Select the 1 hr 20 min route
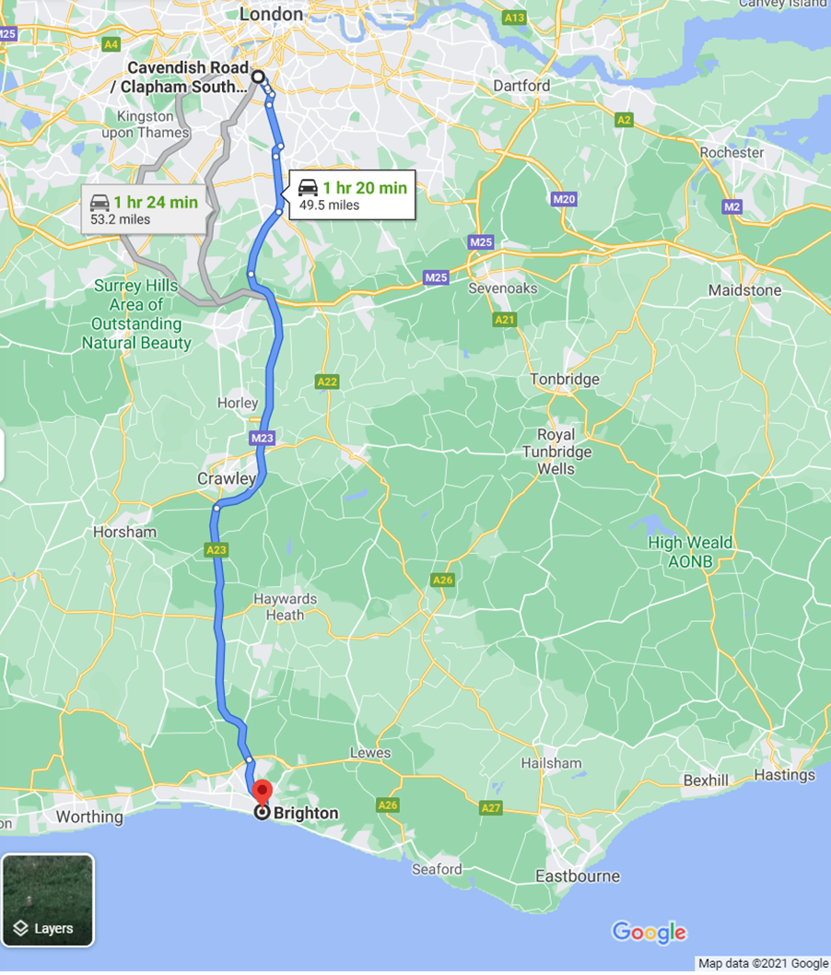Image resolution: width=831 pixels, height=975 pixels. [352, 194]
